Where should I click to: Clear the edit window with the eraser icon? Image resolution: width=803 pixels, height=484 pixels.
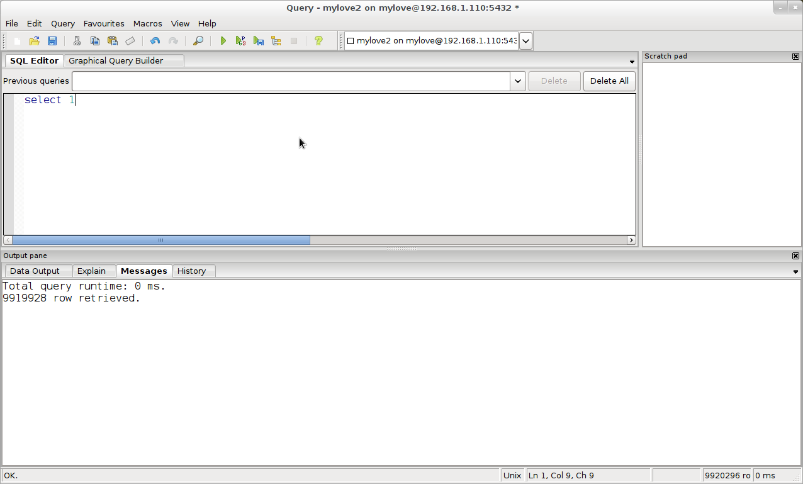pos(130,41)
